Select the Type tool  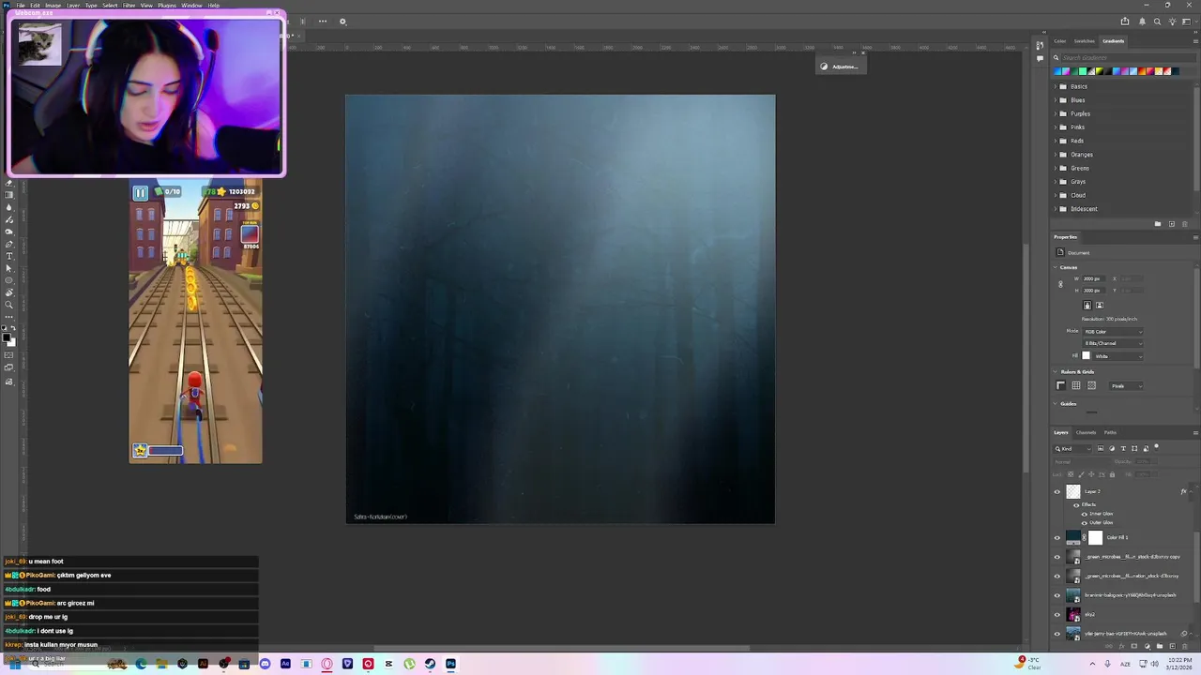tap(8, 256)
